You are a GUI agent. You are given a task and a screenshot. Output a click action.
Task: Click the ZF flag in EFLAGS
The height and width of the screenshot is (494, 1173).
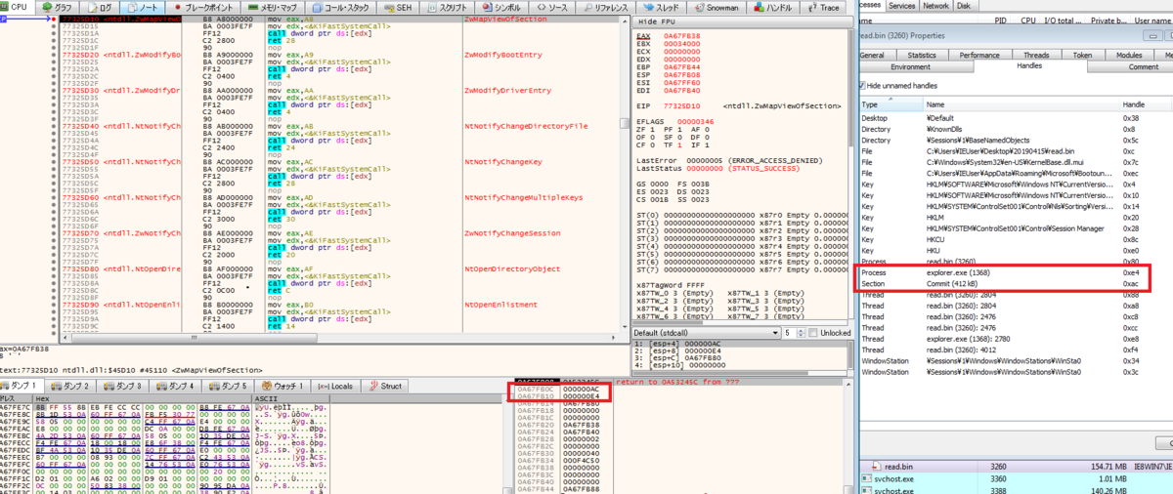(646, 130)
